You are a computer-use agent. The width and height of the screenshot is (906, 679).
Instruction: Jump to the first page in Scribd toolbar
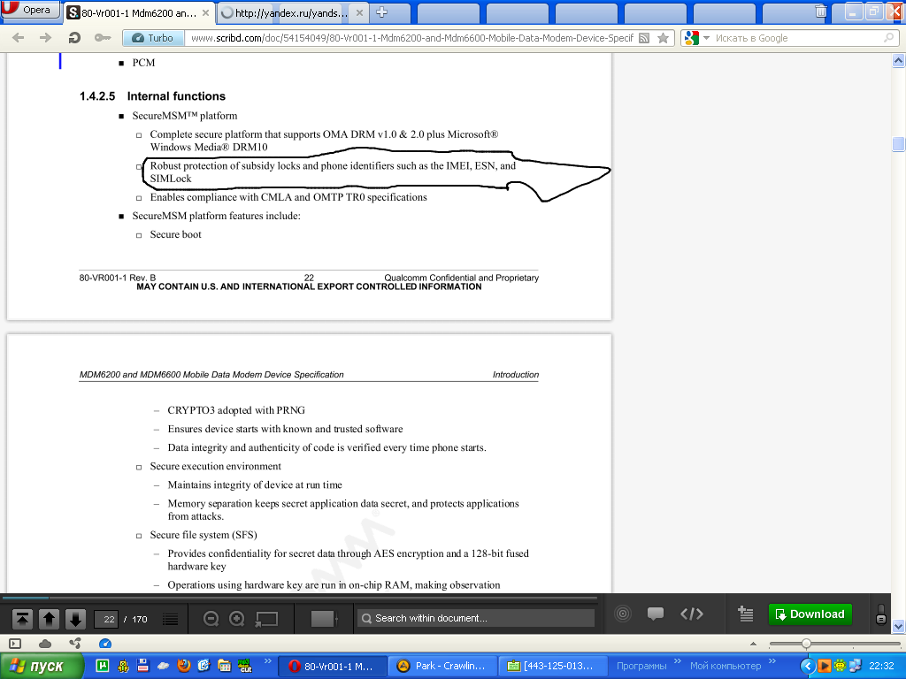[x=22, y=619]
